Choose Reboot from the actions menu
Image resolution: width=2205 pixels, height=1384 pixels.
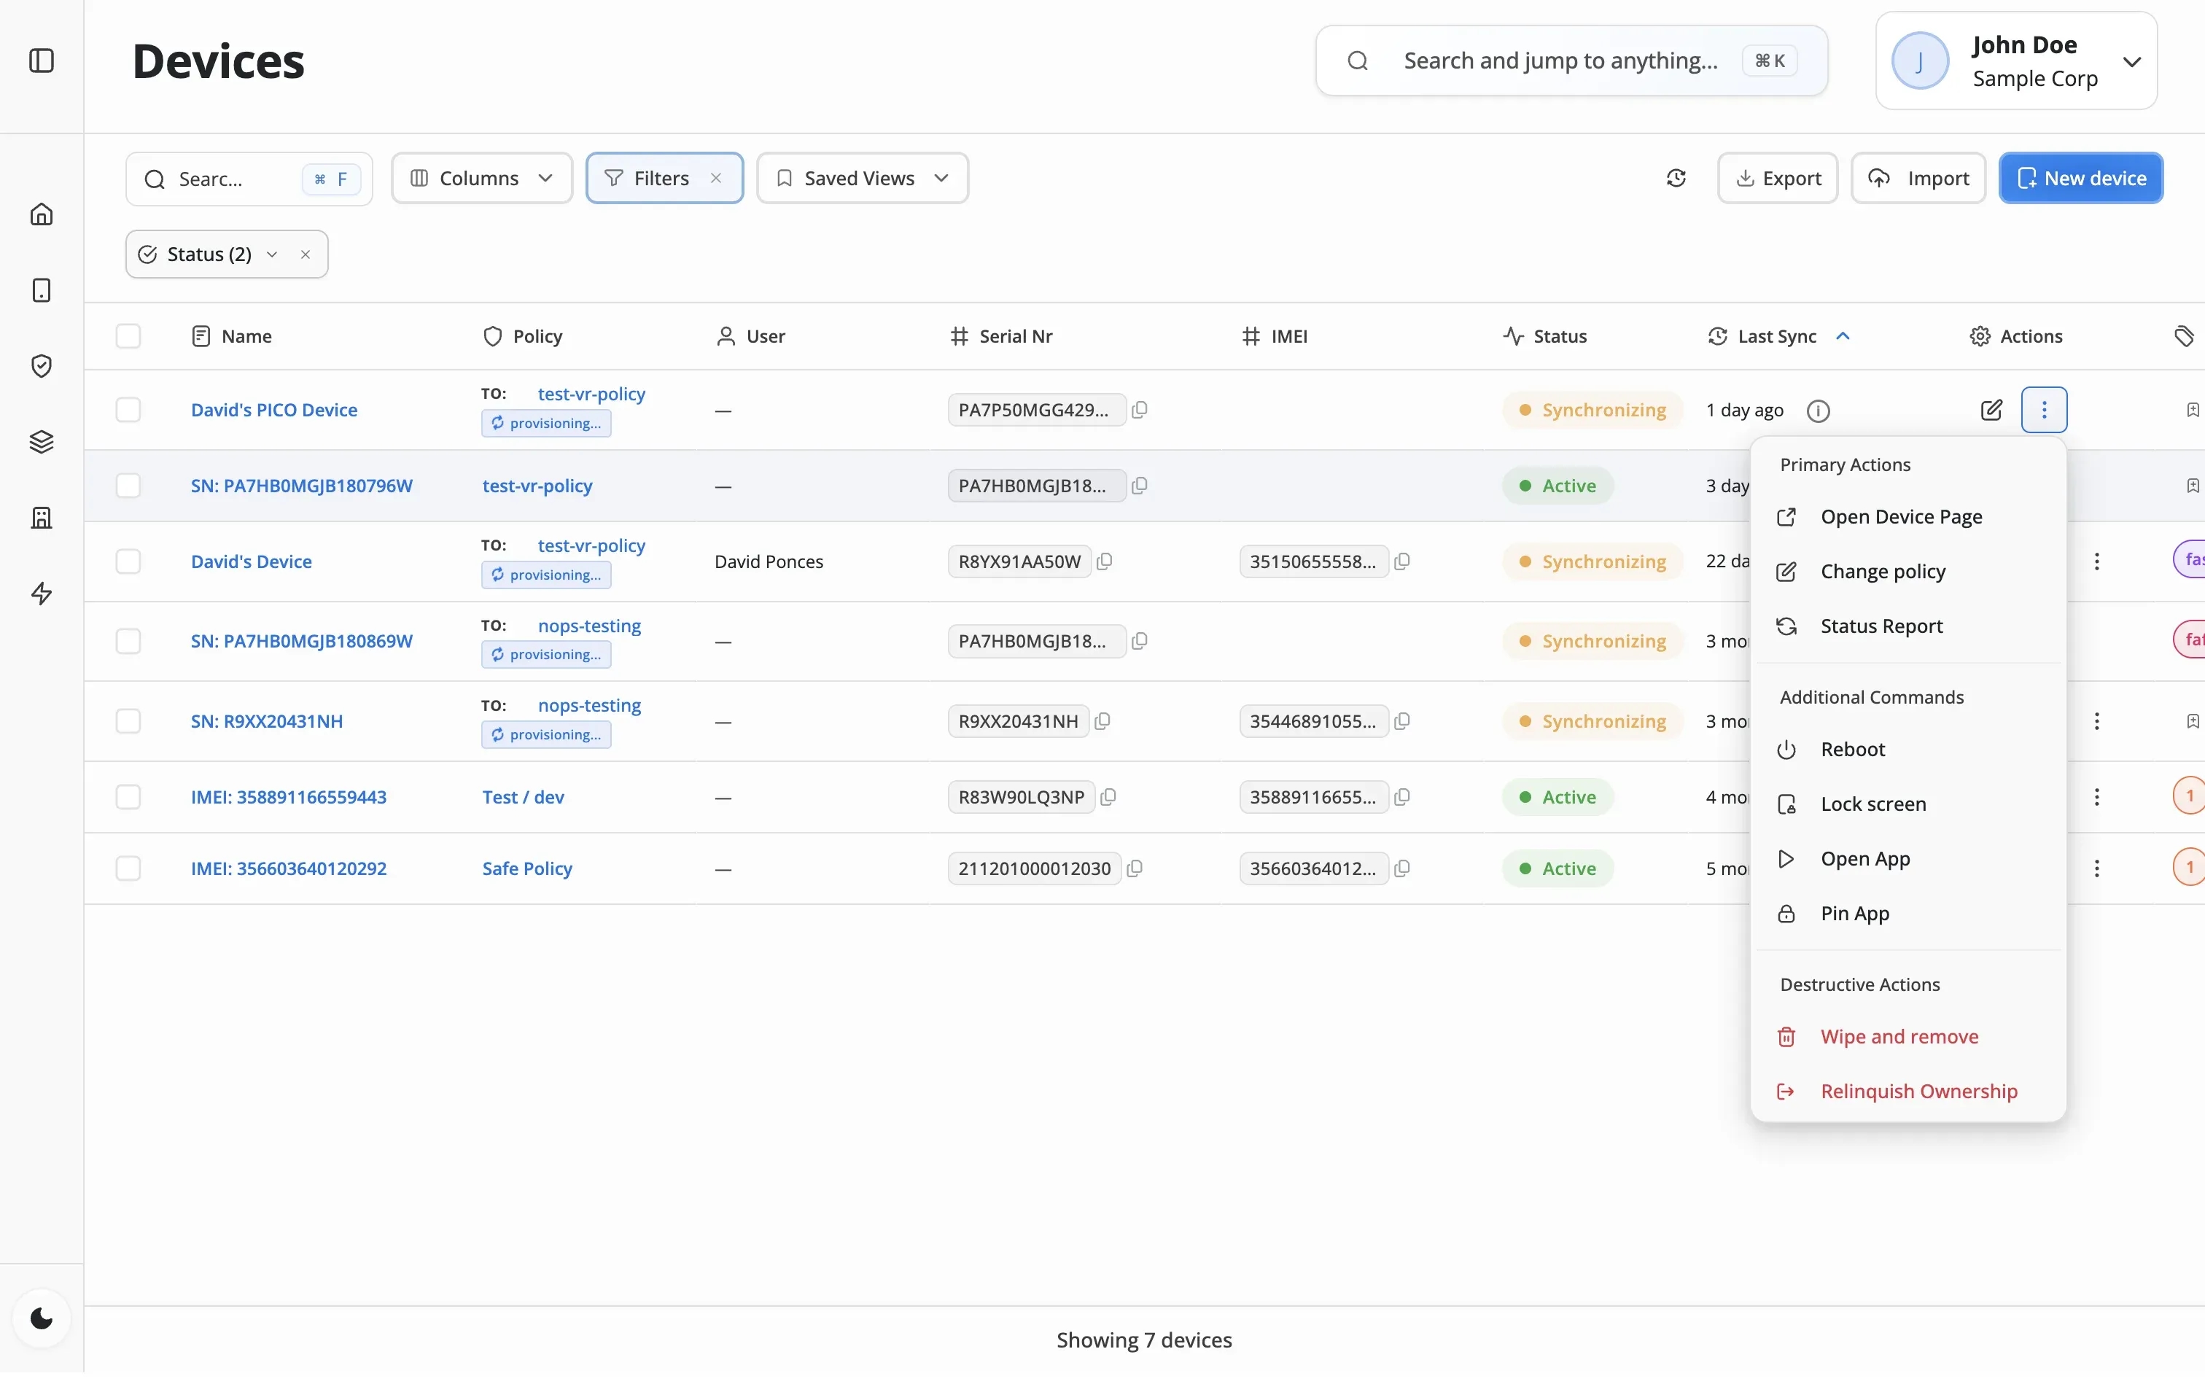coord(1853,750)
